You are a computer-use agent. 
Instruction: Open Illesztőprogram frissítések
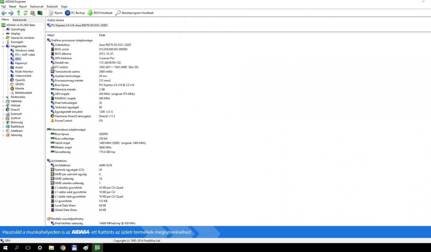coord(135,13)
